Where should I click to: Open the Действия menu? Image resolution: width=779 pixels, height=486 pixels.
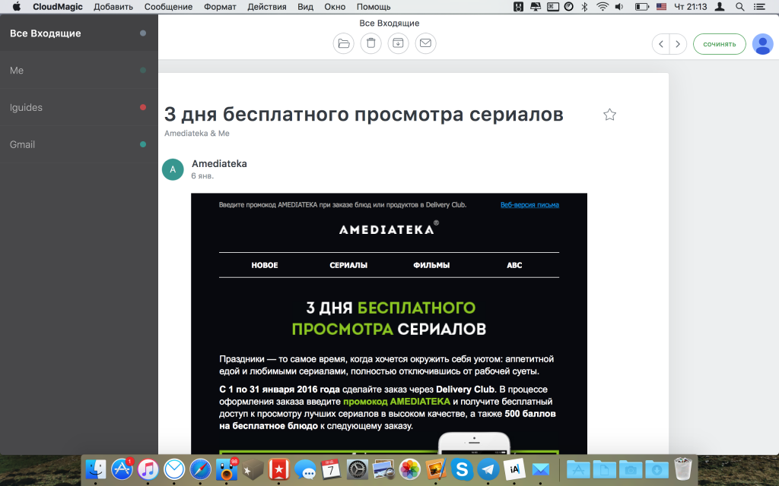[267, 7]
